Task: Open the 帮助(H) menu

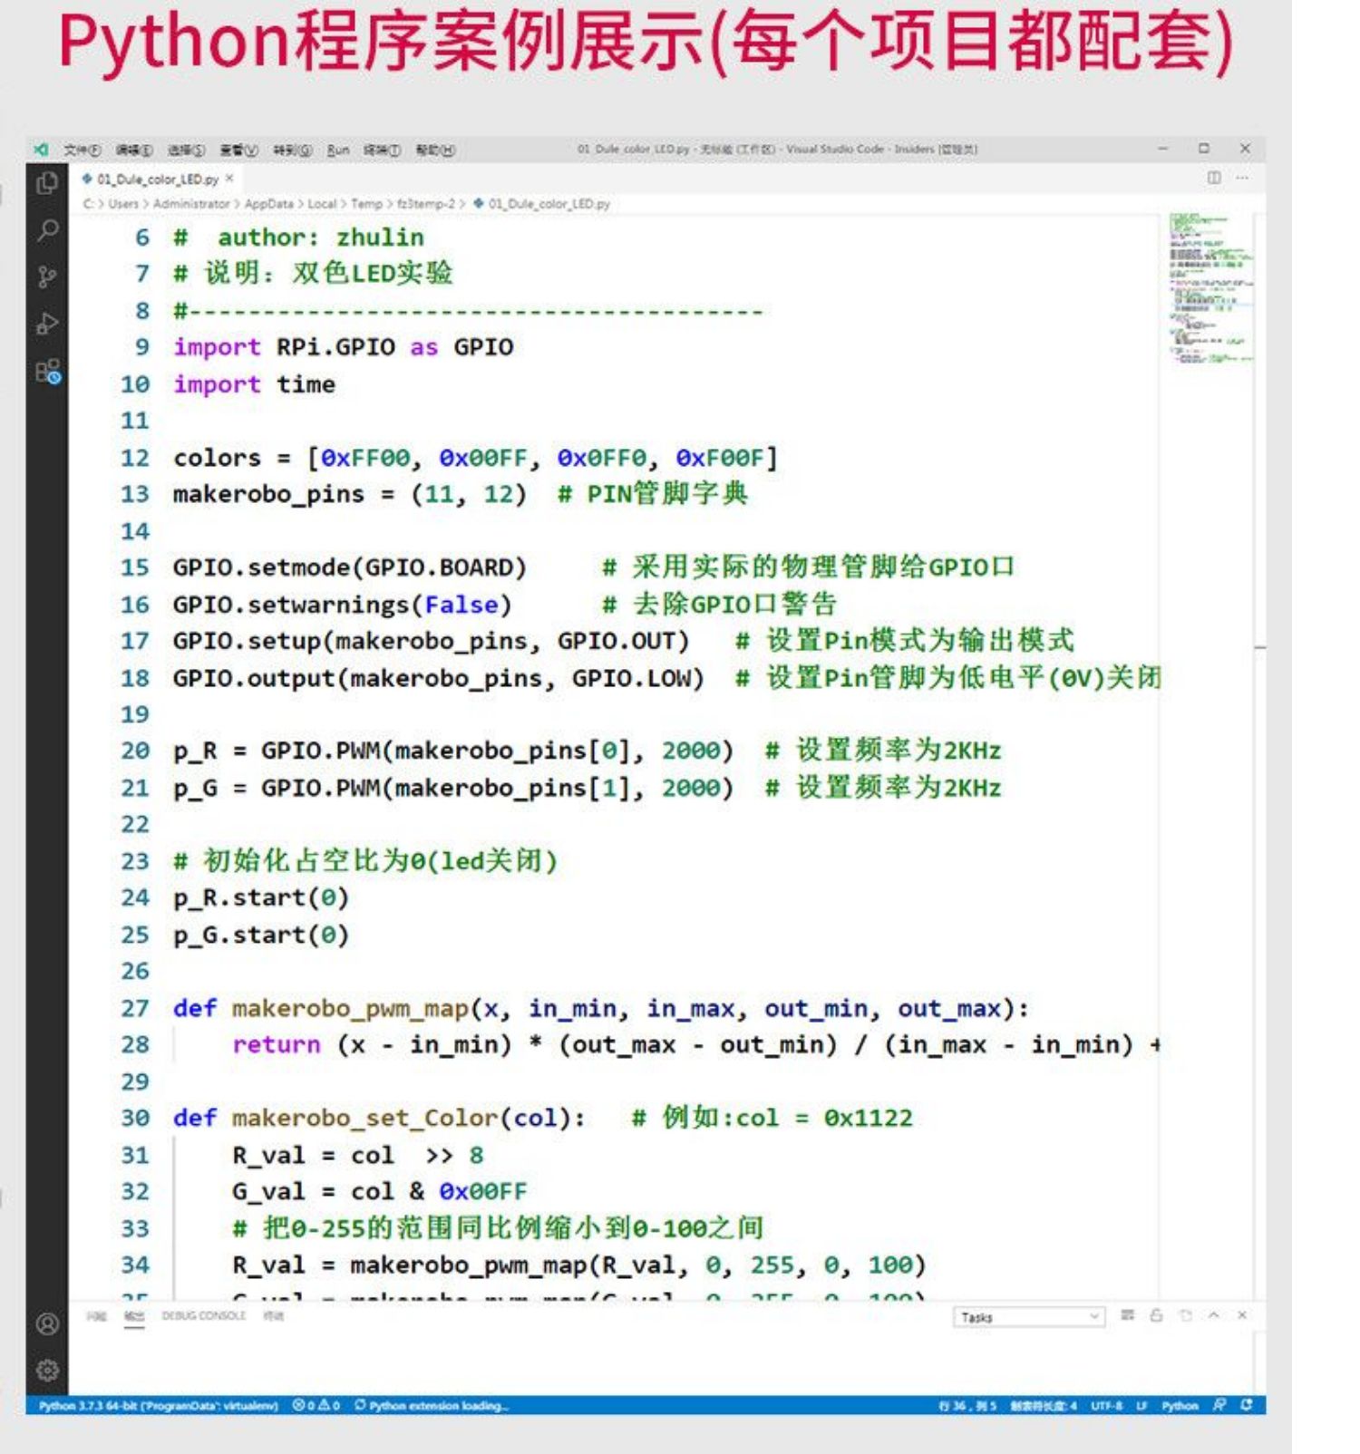Action: [x=435, y=150]
